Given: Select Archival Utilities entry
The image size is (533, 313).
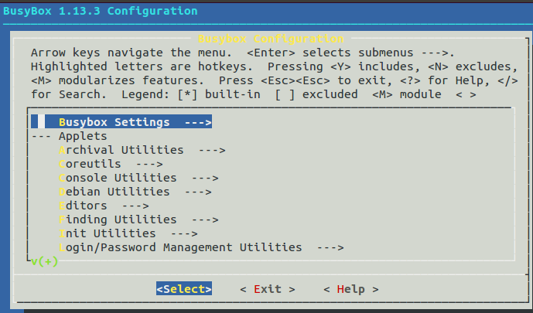Looking at the screenshot, I should pyautogui.click(x=142, y=150).
